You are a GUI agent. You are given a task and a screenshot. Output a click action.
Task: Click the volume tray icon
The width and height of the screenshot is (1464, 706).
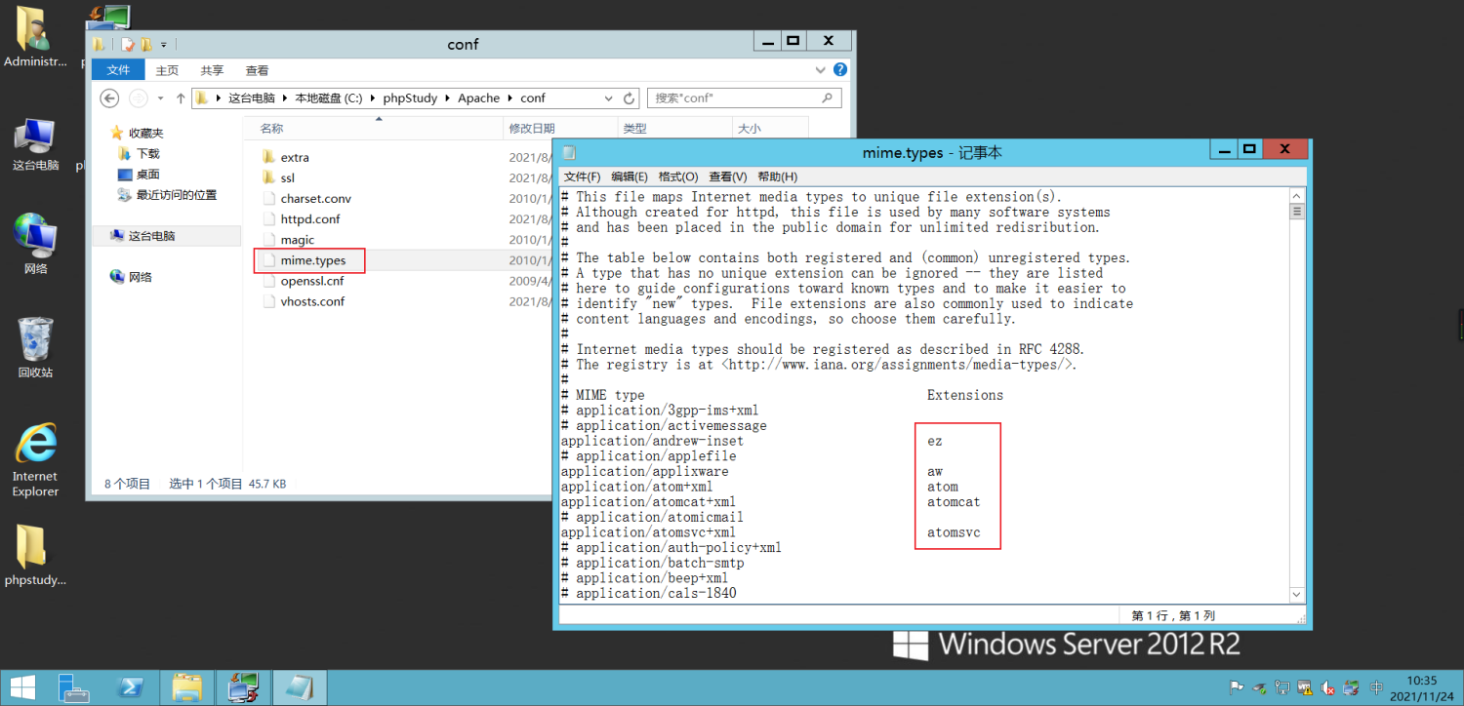(x=1328, y=687)
